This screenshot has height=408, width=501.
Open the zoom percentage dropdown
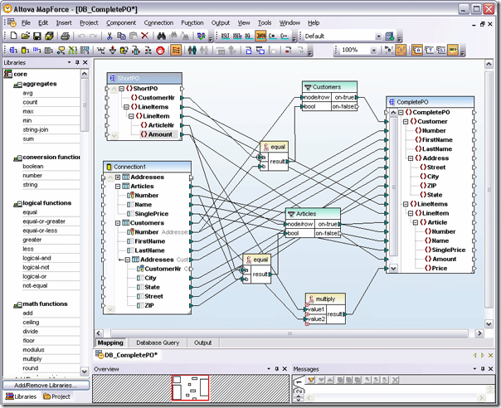pos(376,51)
